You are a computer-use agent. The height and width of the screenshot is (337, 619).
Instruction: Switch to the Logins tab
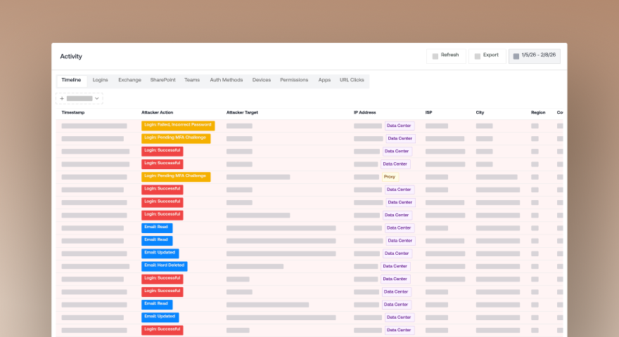101,80
